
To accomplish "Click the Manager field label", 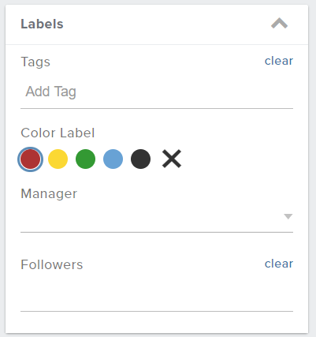I will pos(49,194).
